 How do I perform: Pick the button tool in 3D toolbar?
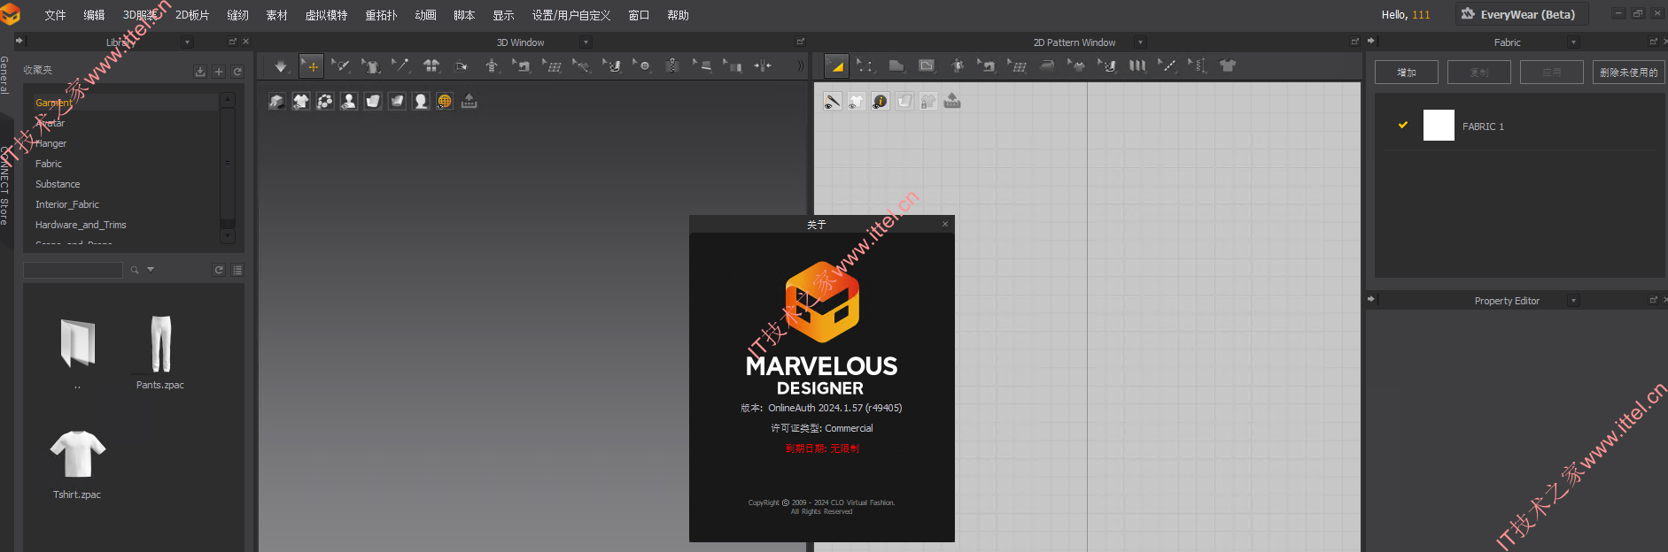point(642,66)
